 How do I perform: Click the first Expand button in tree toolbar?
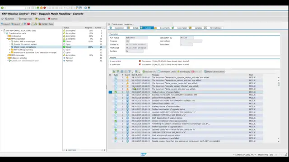pos(5,24)
